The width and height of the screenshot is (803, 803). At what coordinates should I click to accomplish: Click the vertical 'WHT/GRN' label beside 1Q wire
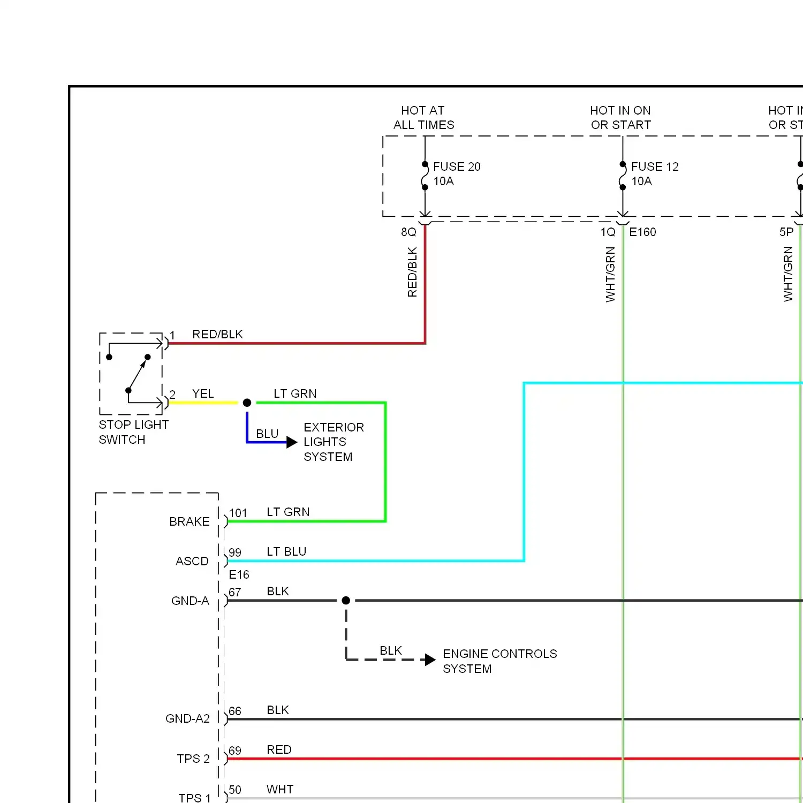(x=610, y=274)
